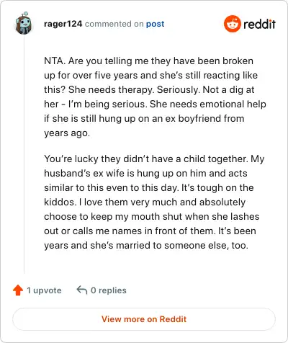Click the 'View more on Reddit' button

click(144, 319)
